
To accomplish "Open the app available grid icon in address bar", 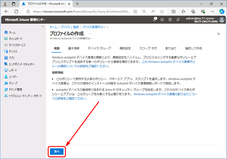I will pyautogui.click(x=135, y=11).
